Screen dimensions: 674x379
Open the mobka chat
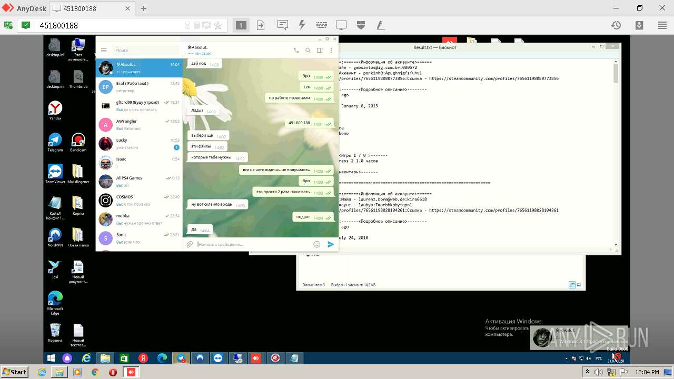click(139, 220)
